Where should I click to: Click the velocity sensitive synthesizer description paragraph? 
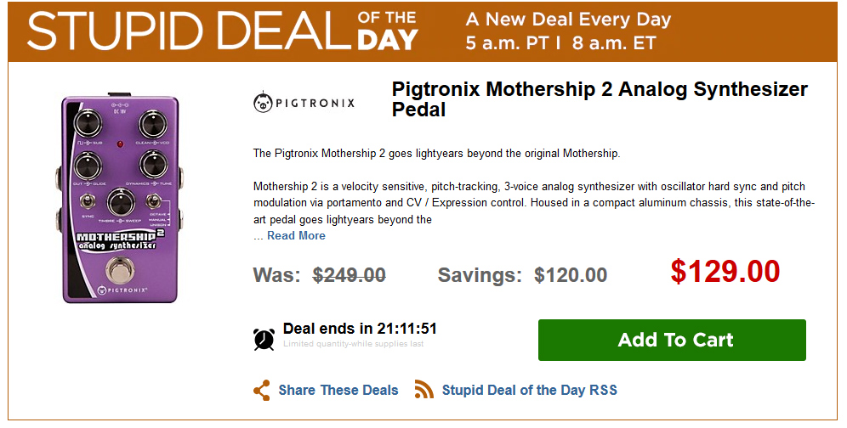(534, 203)
